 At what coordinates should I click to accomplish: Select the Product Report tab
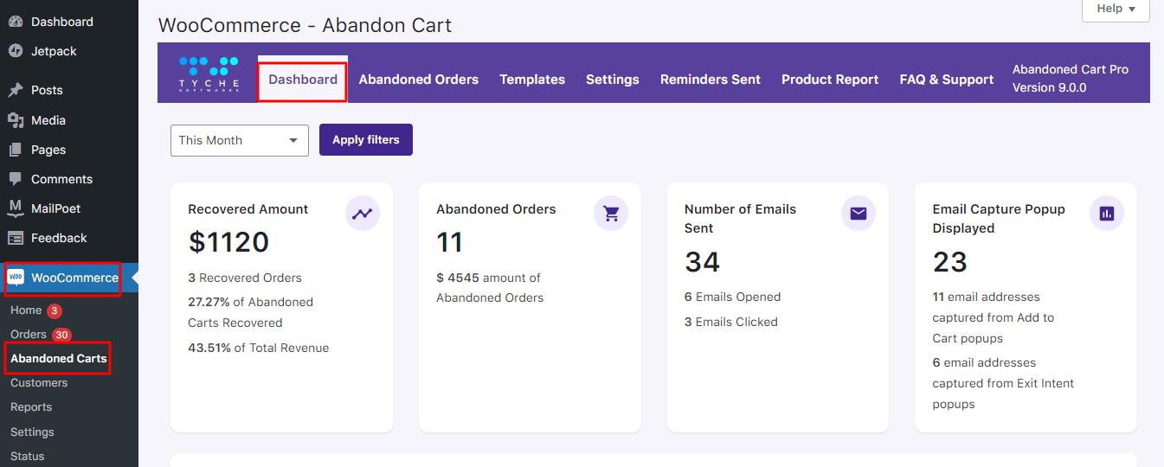830,80
